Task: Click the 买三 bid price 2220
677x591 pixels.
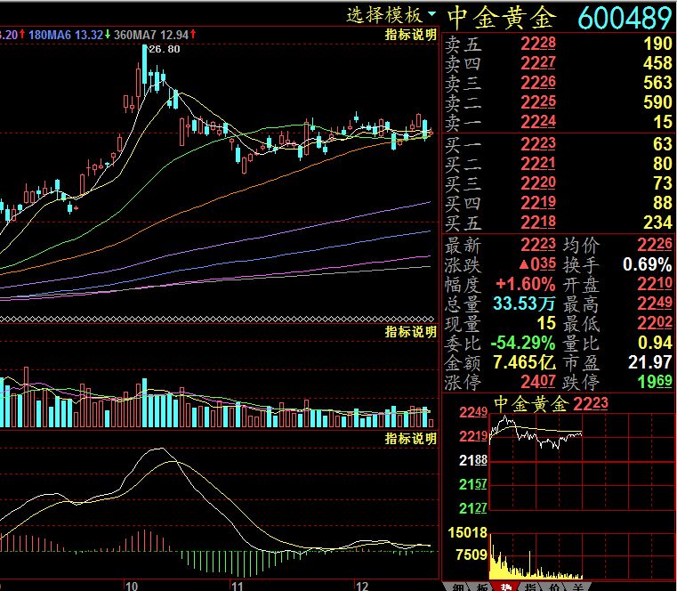Action: pos(538,183)
